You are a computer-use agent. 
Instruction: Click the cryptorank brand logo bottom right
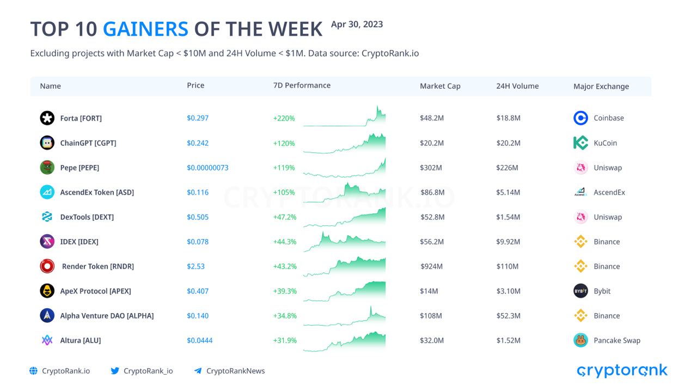[x=622, y=371]
